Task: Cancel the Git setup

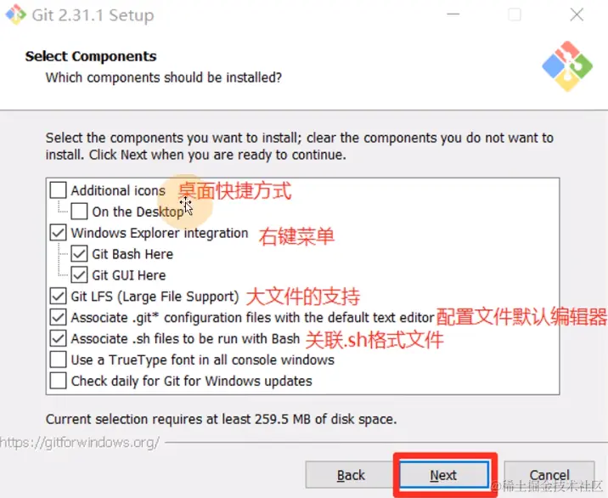Action: tap(549, 475)
